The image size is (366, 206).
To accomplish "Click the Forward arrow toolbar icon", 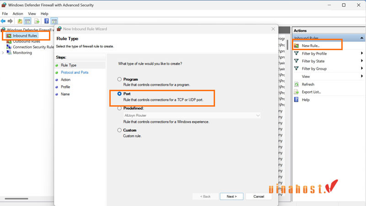I will tap(10, 21).
